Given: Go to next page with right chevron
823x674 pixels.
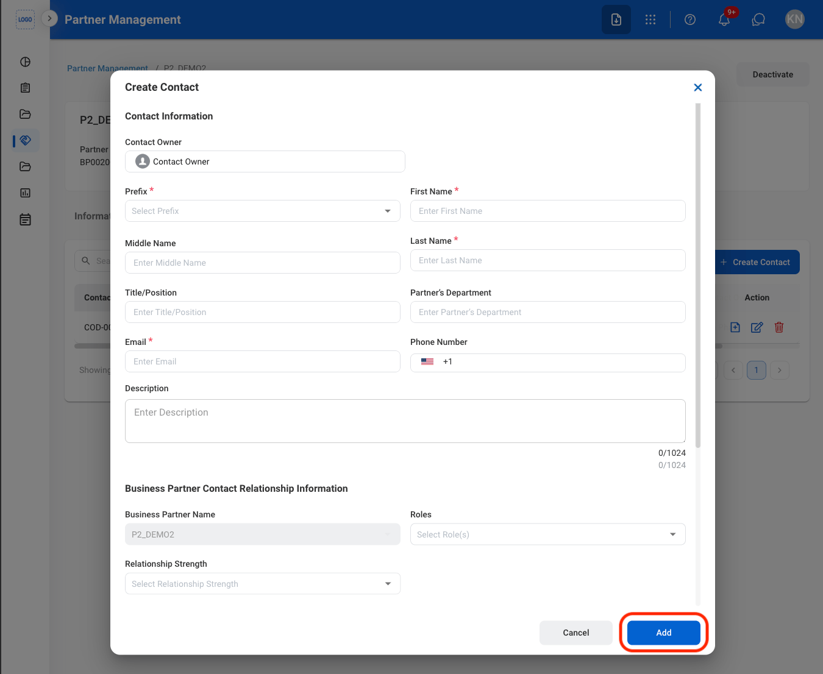Looking at the screenshot, I should [x=780, y=370].
